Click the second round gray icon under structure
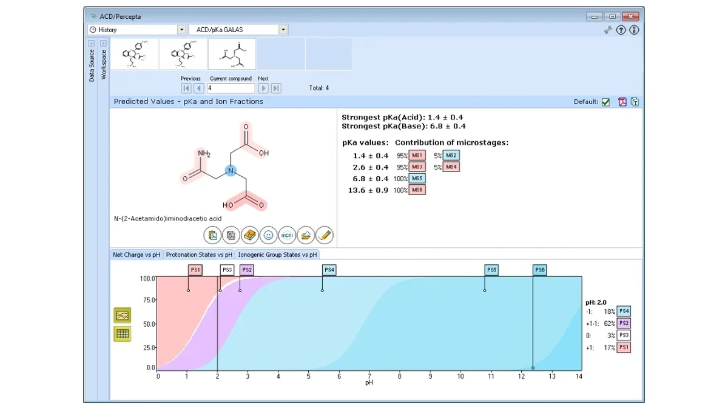The width and height of the screenshot is (728, 409). point(231,234)
